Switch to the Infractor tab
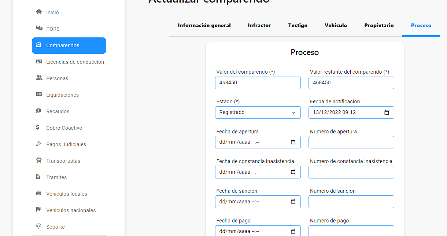 tap(259, 25)
